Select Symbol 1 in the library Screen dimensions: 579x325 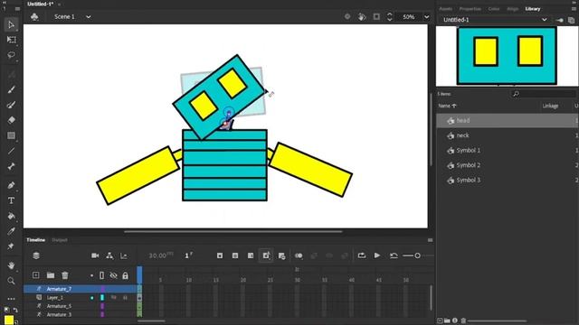coord(507,151)
